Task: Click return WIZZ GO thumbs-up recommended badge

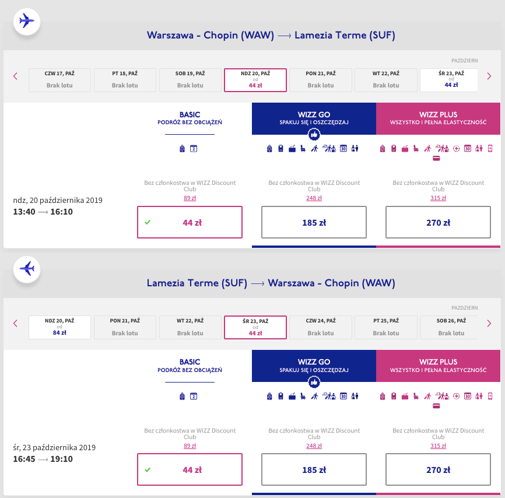Action: [x=314, y=382]
